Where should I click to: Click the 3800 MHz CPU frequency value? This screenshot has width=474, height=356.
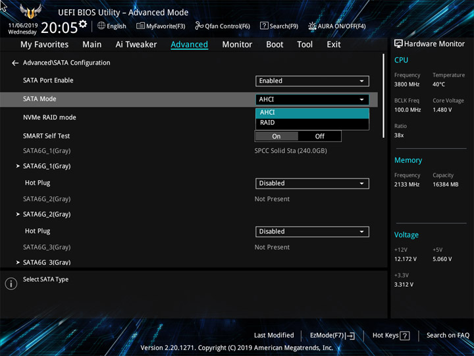click(407, 84)
